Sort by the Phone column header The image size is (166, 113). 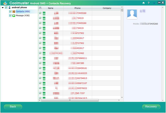(x=77, y=8)
